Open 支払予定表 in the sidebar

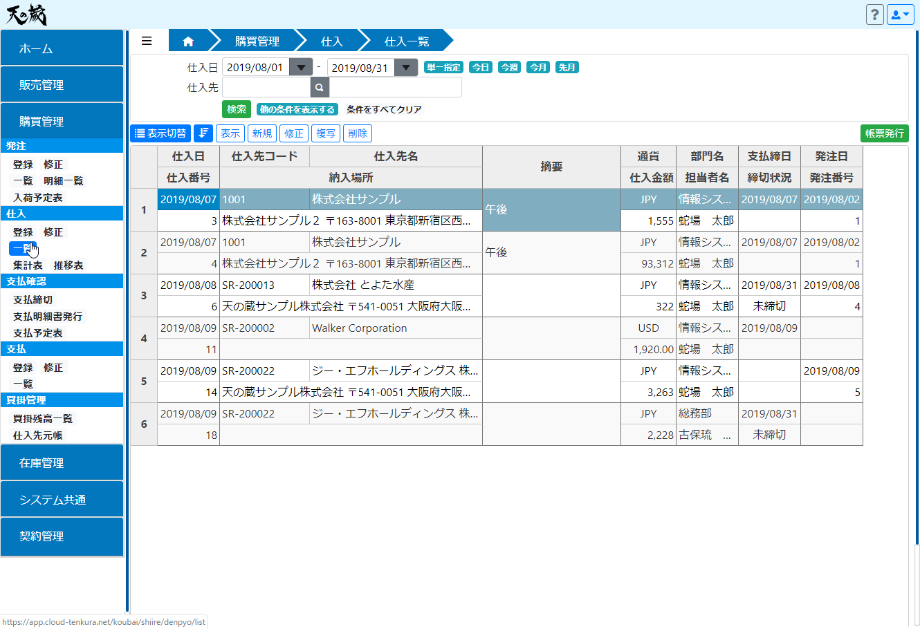(x=38, y=333)
